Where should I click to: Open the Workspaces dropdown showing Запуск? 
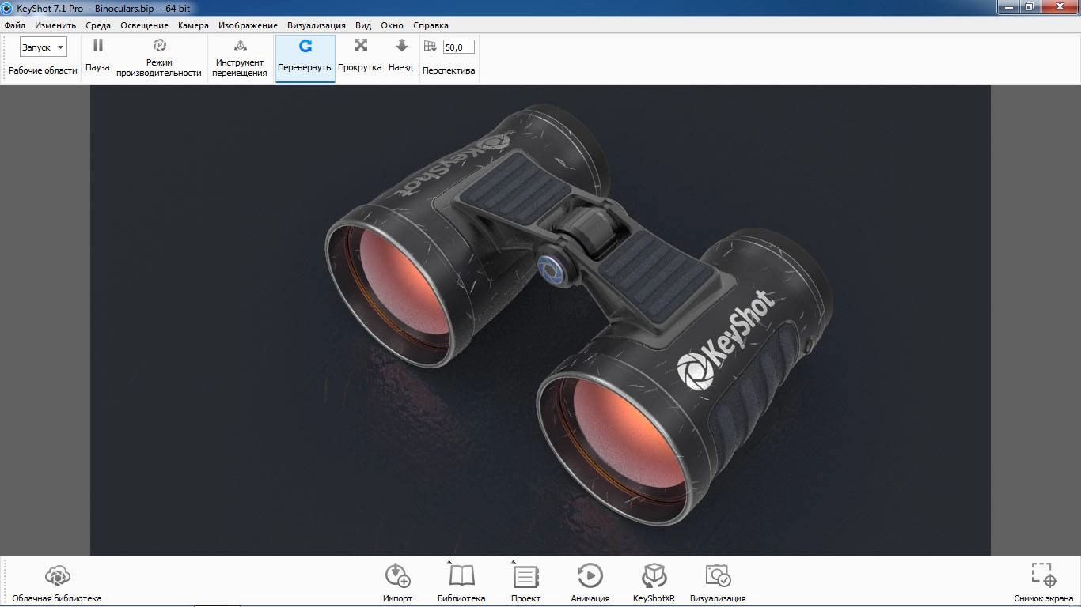(44, 47)
